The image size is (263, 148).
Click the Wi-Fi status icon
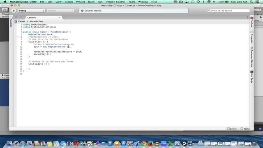tap(209, 2)
